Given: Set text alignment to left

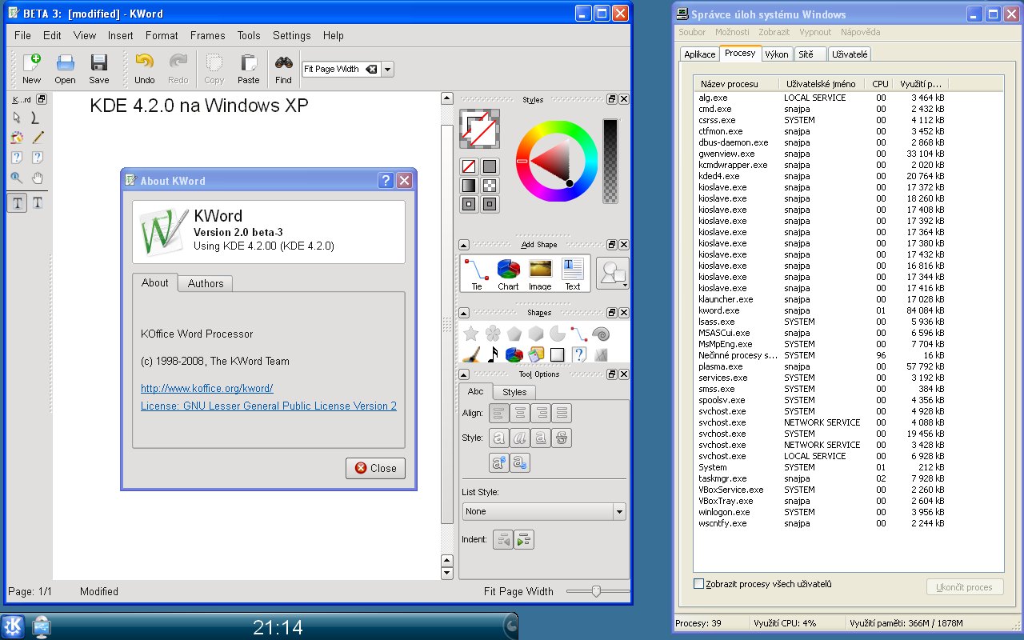Looking at the screenshot, I should 498,414.
